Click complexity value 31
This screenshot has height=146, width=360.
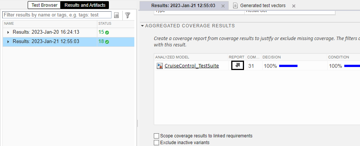coord(251,66)
